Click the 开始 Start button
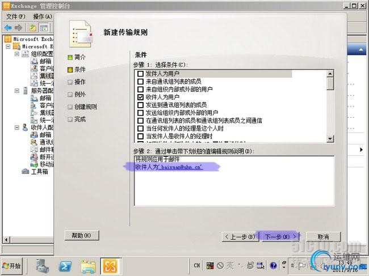The image size is (369, 276). (12, 266)
